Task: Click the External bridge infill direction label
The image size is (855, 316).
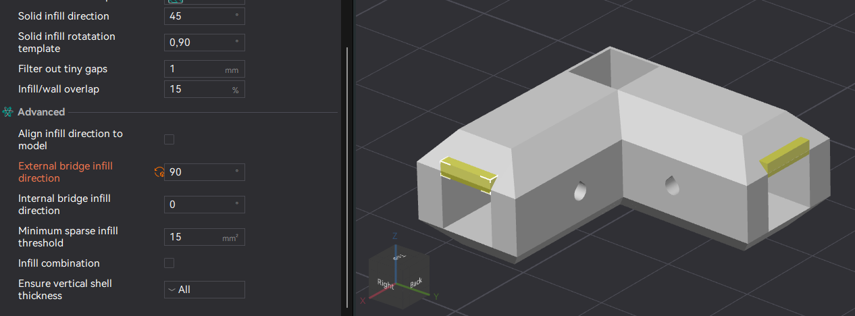Action: coord(66,172)
